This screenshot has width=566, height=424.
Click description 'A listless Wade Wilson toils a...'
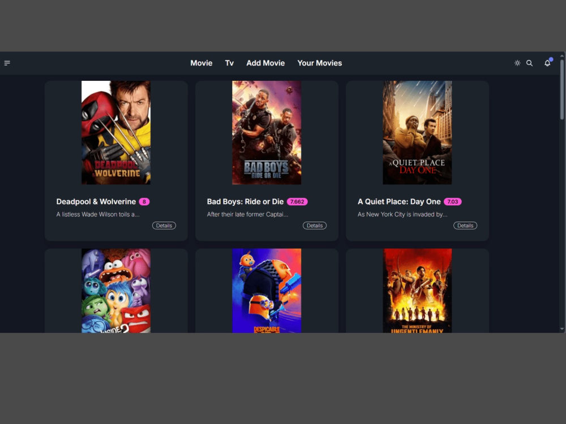[x=98, y=214]
